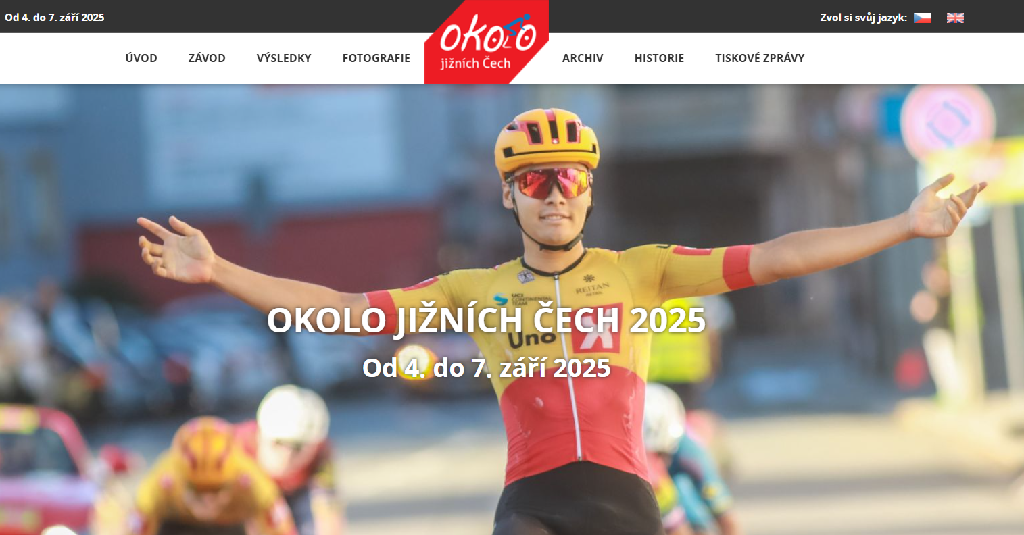Click the REITAN sponsor logo on jersey
The width and height of the screenshot is (1024, 535).
tap(592, 286)
